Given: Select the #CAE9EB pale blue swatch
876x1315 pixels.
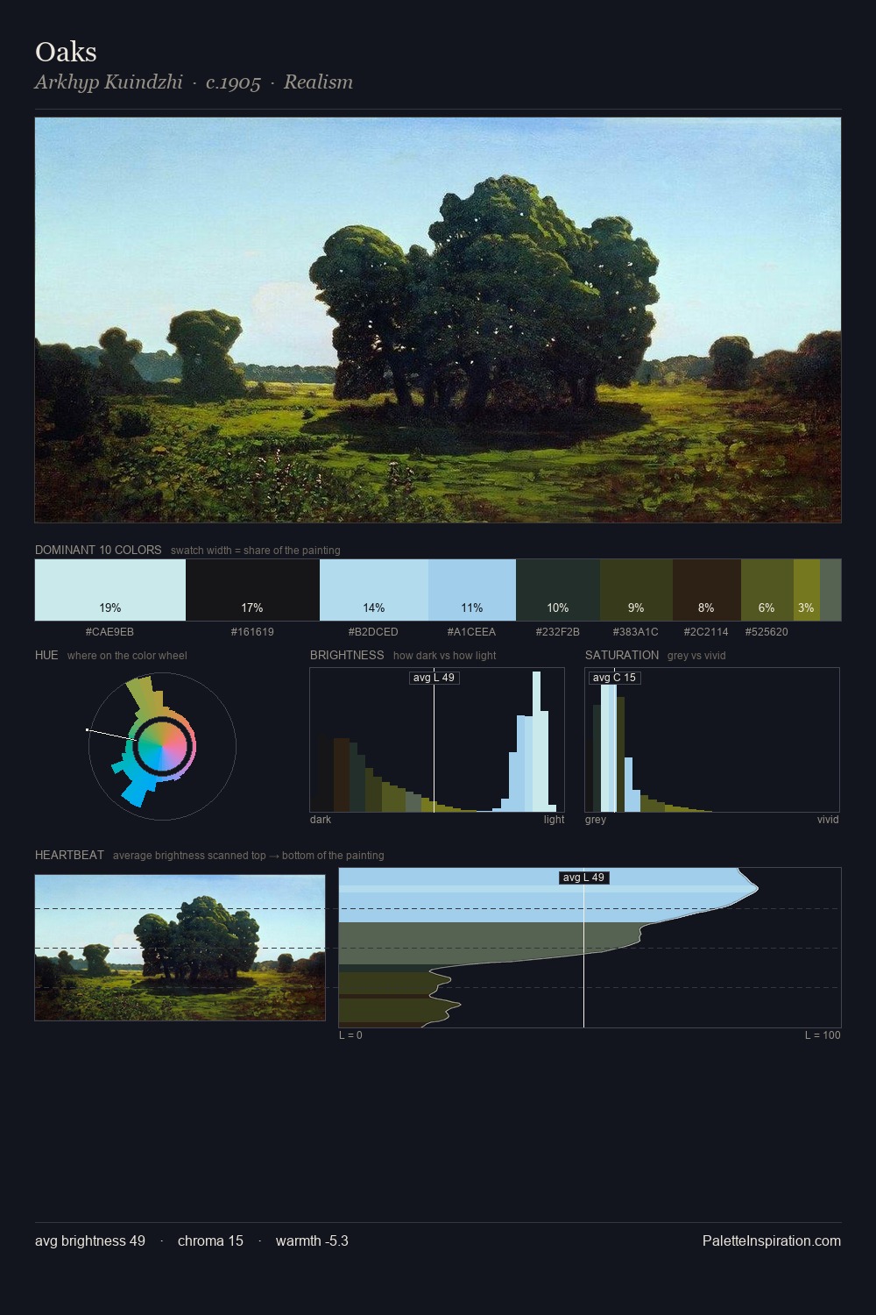Looking at the screenshot, I should point(110,590).
